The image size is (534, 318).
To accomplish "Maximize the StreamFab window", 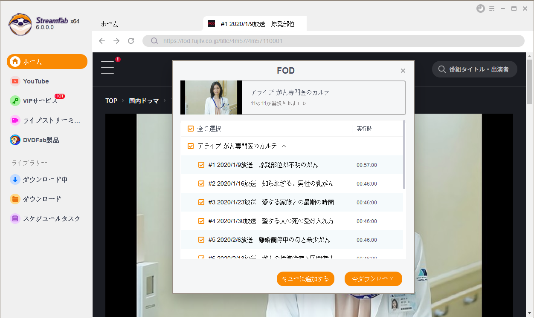I will [514, 9].
